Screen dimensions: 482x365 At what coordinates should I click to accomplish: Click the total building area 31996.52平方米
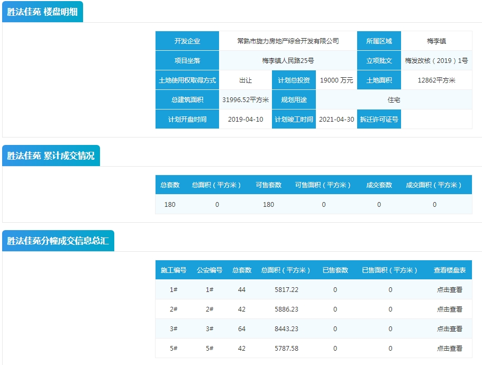tap(245, 99)
